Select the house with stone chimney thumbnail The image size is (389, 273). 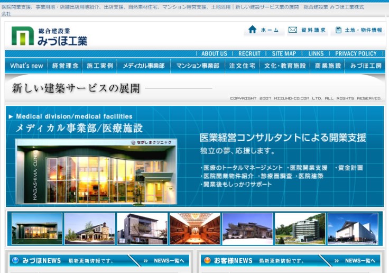pos(90,229)
